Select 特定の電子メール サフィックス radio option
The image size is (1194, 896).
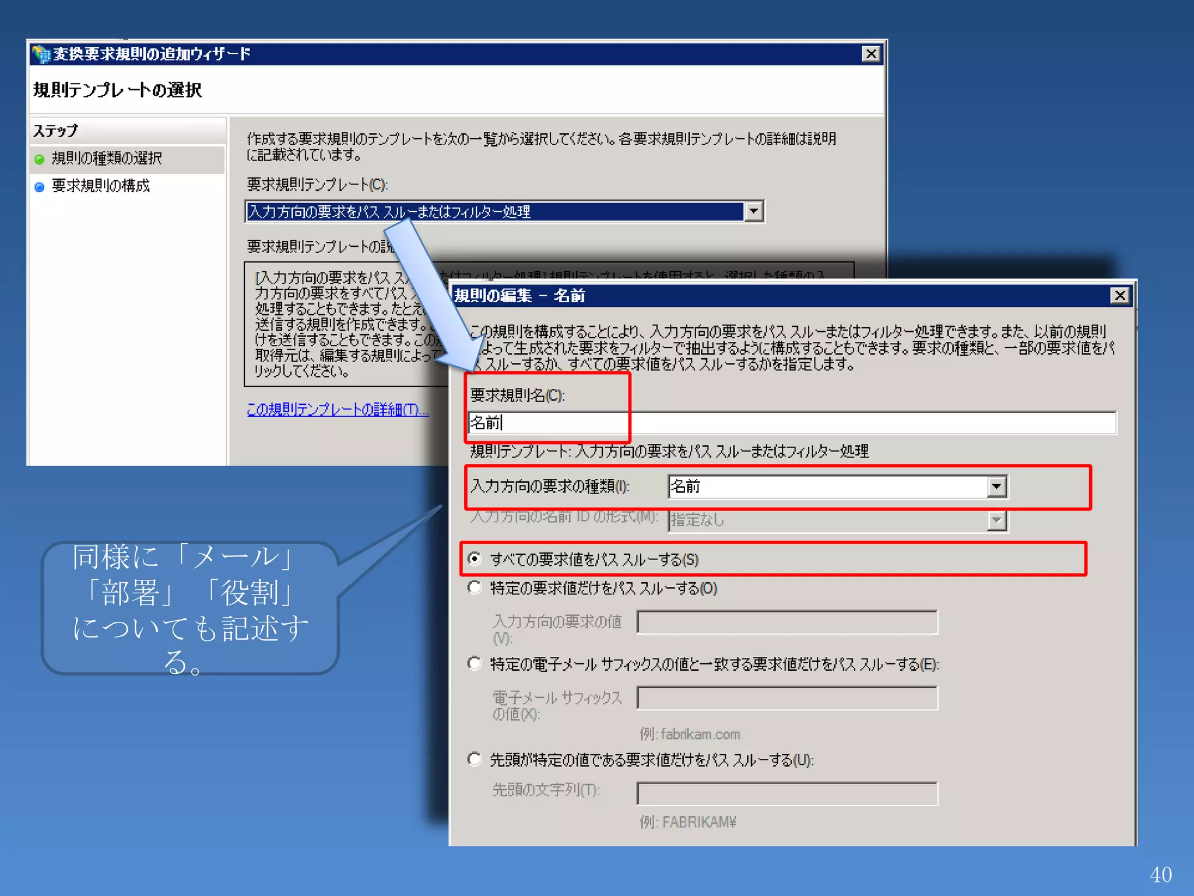click(475, 663)
